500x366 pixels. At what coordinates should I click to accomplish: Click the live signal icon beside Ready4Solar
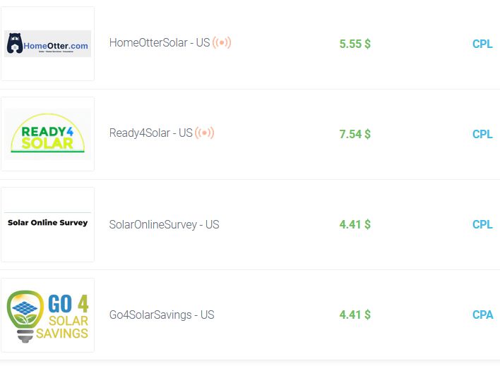pyautogui.click(x=205, y=133)
